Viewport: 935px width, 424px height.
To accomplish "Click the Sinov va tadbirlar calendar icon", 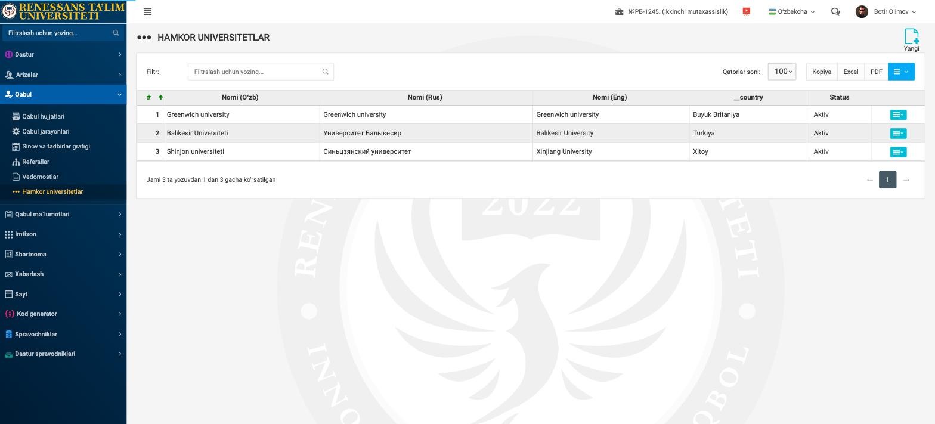I will (x=16, y=146).
